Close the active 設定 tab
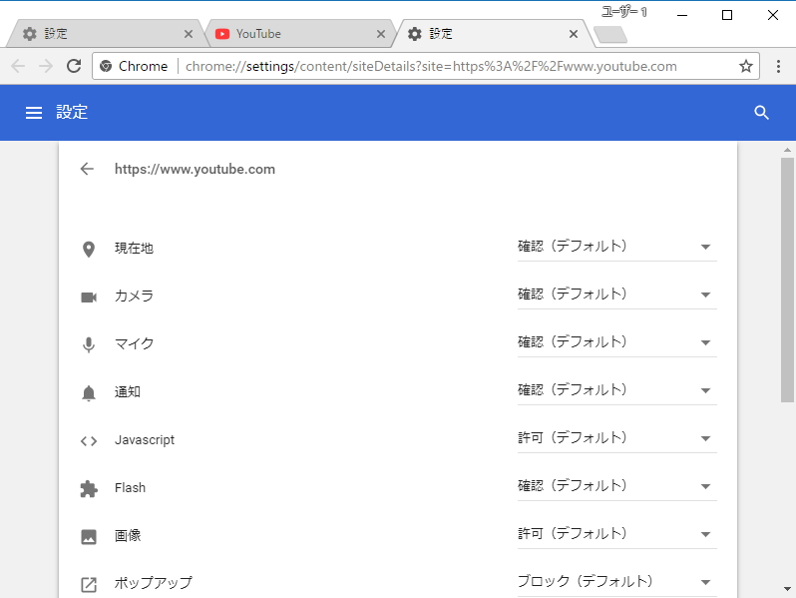 (x=574, y=34)
